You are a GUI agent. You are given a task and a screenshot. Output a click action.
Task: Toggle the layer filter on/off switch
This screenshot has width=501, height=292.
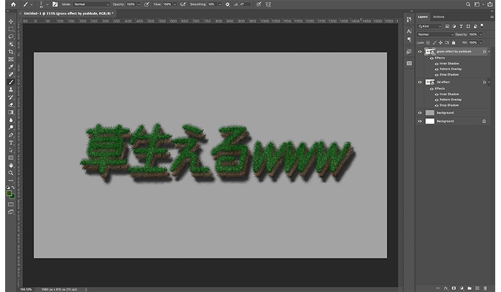[482, 26]
